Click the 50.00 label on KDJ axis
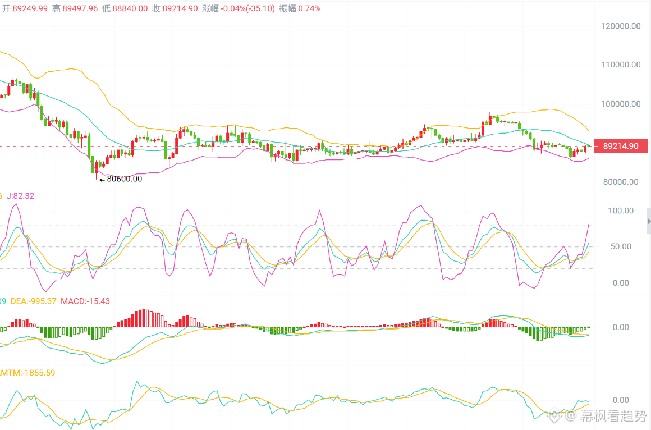 coord(621,247)
